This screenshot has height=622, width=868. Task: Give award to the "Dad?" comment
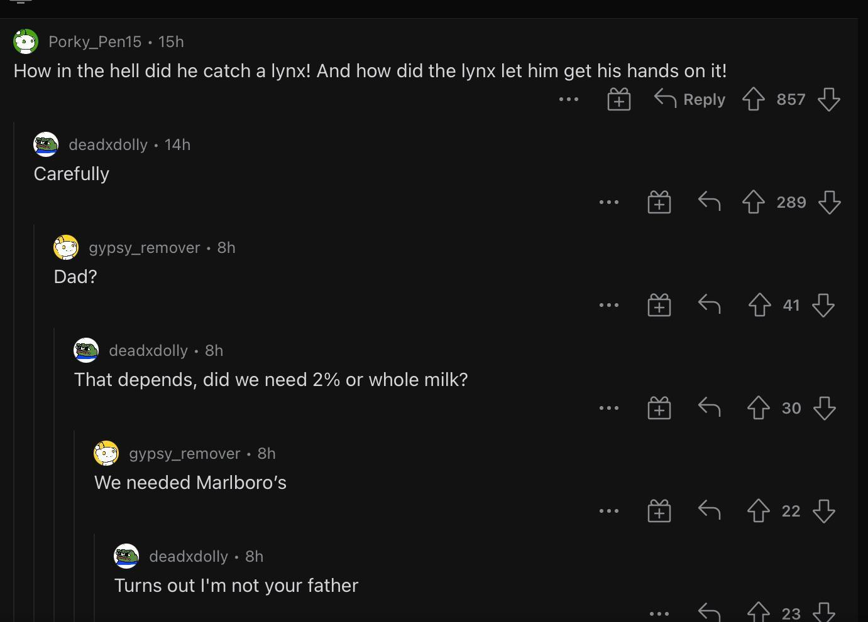[x=659, y=306]
